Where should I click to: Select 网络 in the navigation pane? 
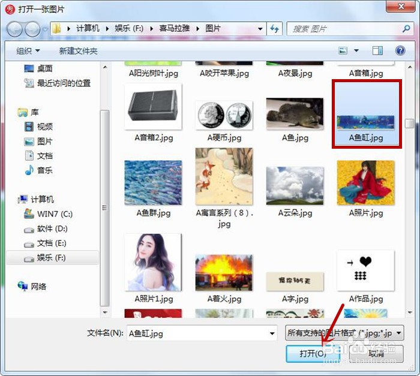[x=32, y=287]
